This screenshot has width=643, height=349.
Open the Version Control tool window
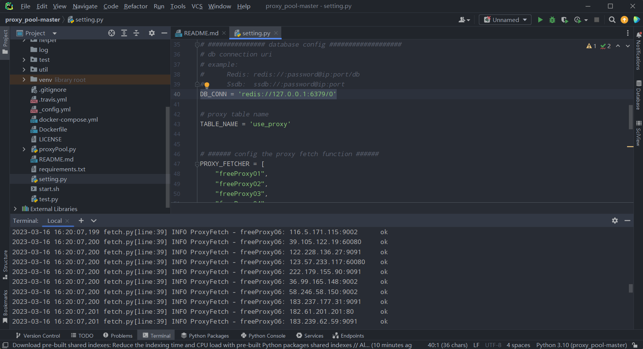pos(38,336)
